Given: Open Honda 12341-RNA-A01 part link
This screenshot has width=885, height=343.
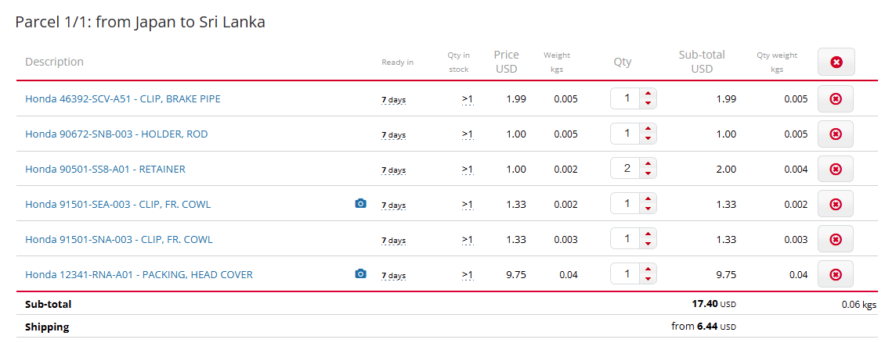Looking at the screenshot, I should click(139, 275).
